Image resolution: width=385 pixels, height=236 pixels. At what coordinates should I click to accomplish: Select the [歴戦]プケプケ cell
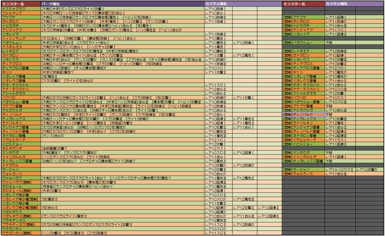coord(303,17)
